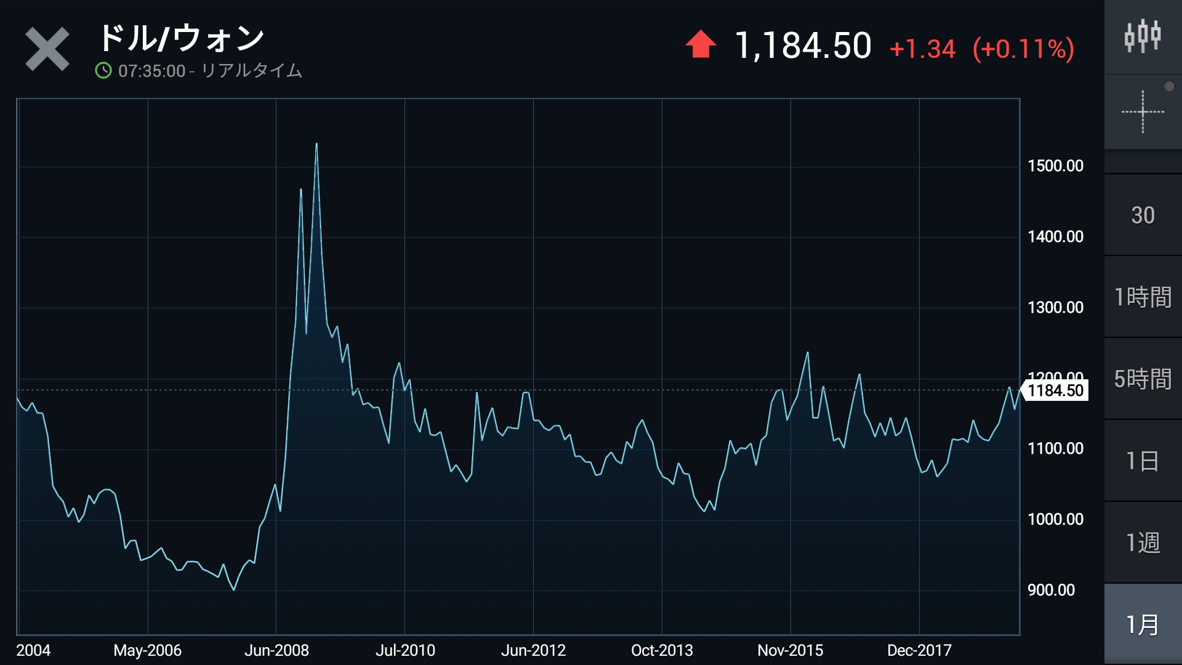This screenshot has height=665, width=1182.
Task: Click the 900.00 price level label
Action: (1051, 590)
